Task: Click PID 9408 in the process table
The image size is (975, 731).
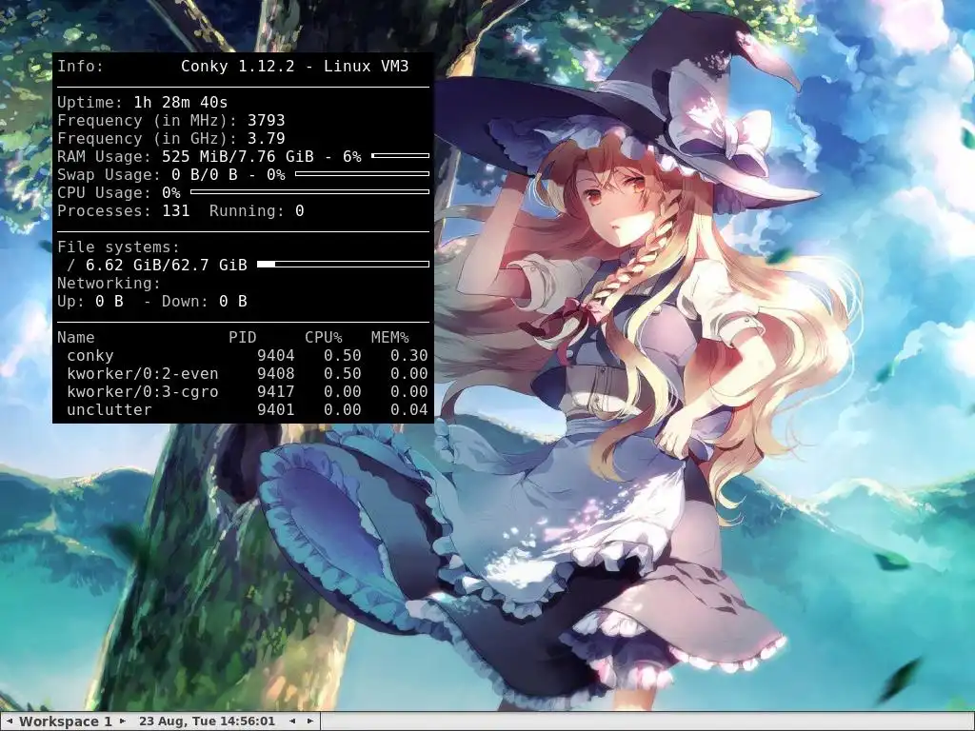Action: pos(276,373)
